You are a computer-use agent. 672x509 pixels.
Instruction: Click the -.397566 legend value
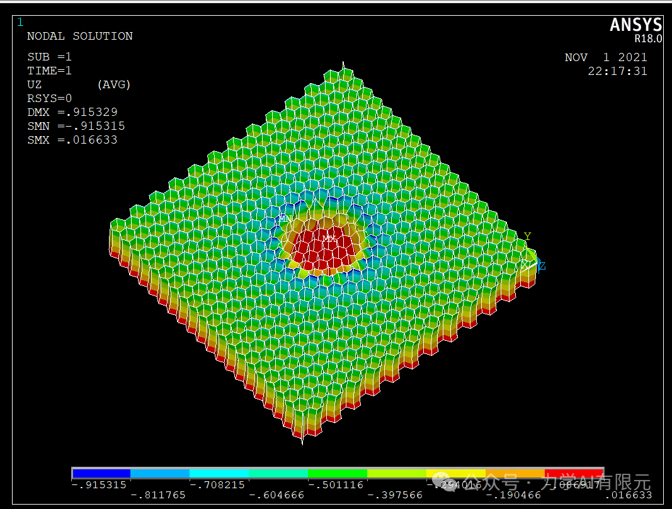395,495
